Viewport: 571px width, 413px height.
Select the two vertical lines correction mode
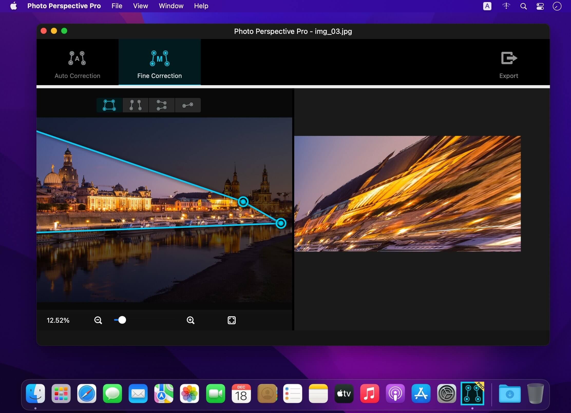tap(136, 105)
